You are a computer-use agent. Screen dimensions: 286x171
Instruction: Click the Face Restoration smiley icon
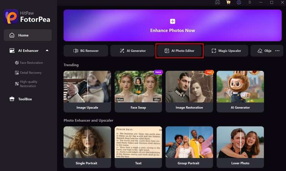[17, 63]
